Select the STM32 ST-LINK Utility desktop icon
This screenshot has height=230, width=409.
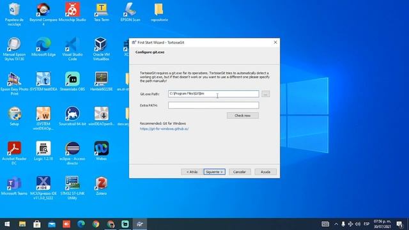[x=72, y=188]
